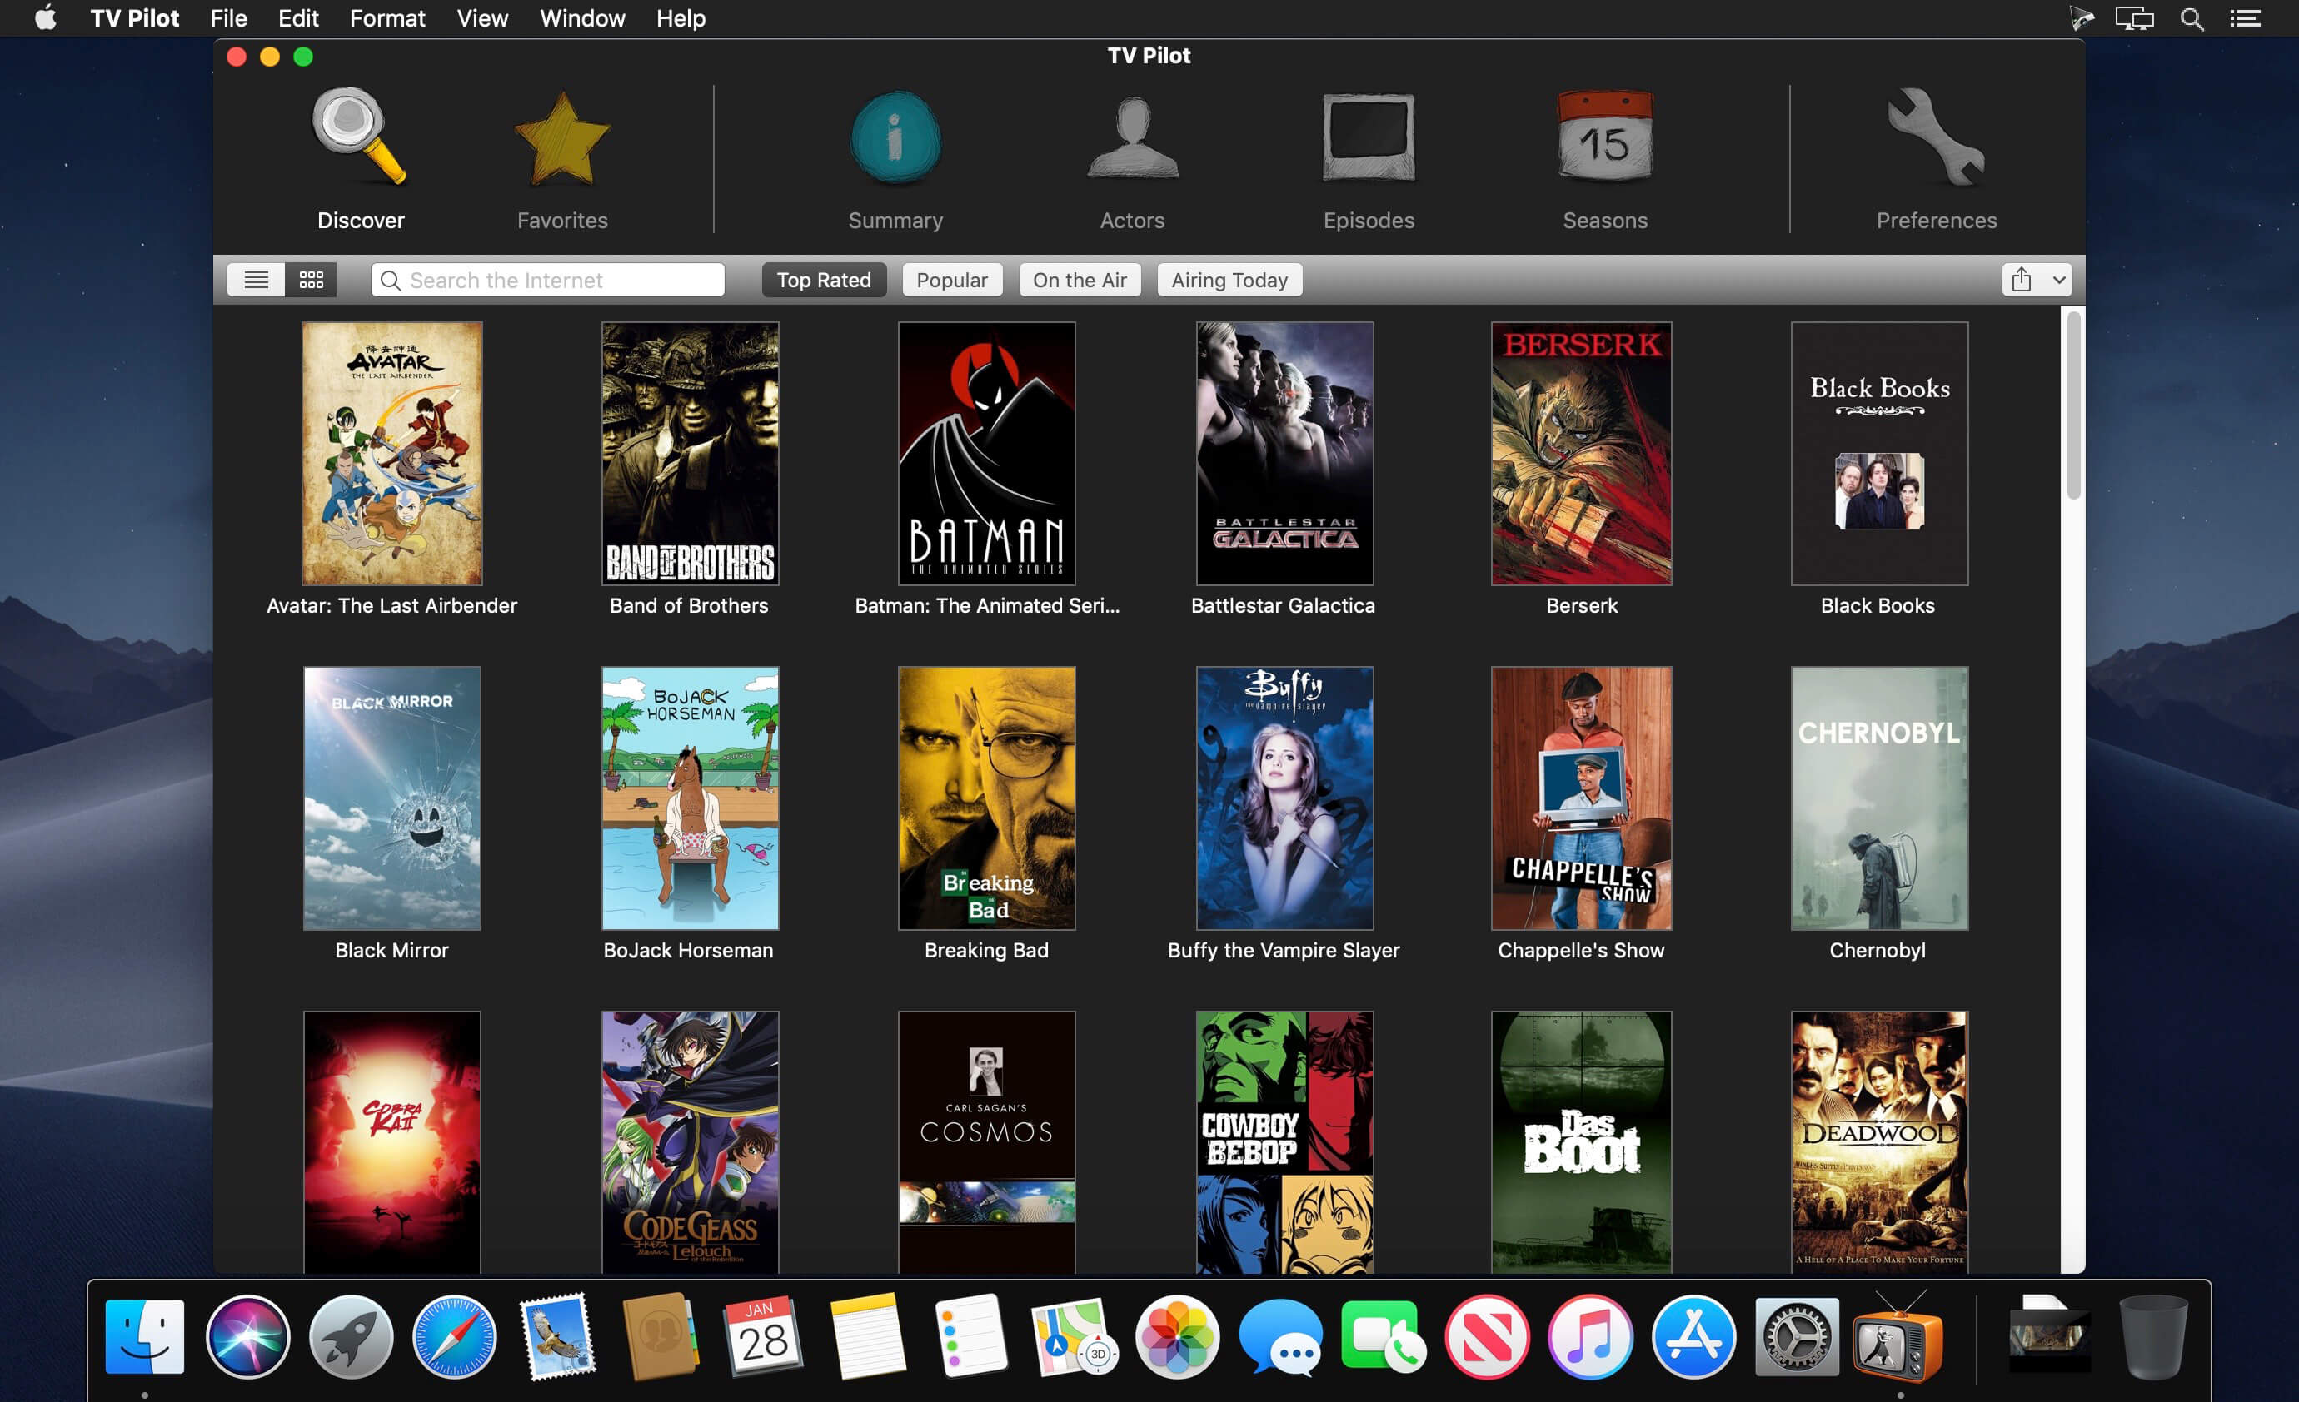The height and width of the screenshot is (1402, 2299).
Task: Open the Window menu
Action: [x=582, y=18]
